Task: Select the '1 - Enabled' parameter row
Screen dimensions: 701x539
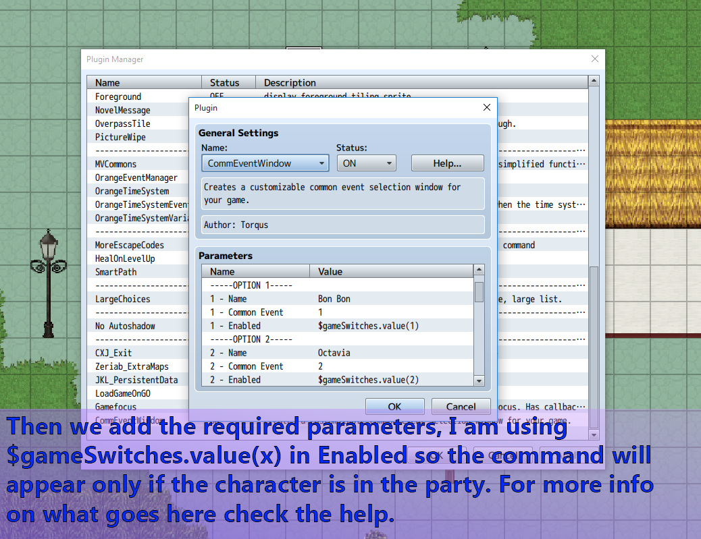Action: pyautogui.click(x=338, y=326)
